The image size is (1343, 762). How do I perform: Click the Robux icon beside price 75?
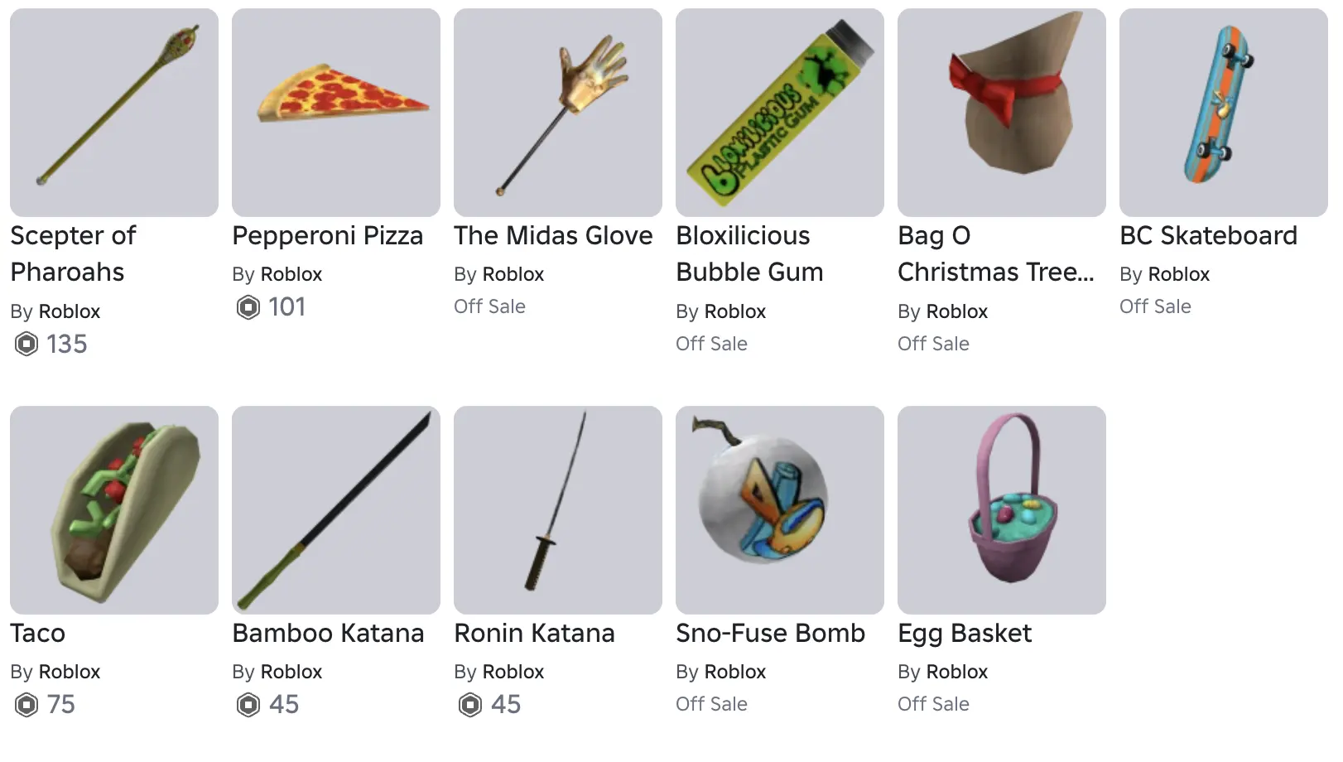(x=26, y=705)
